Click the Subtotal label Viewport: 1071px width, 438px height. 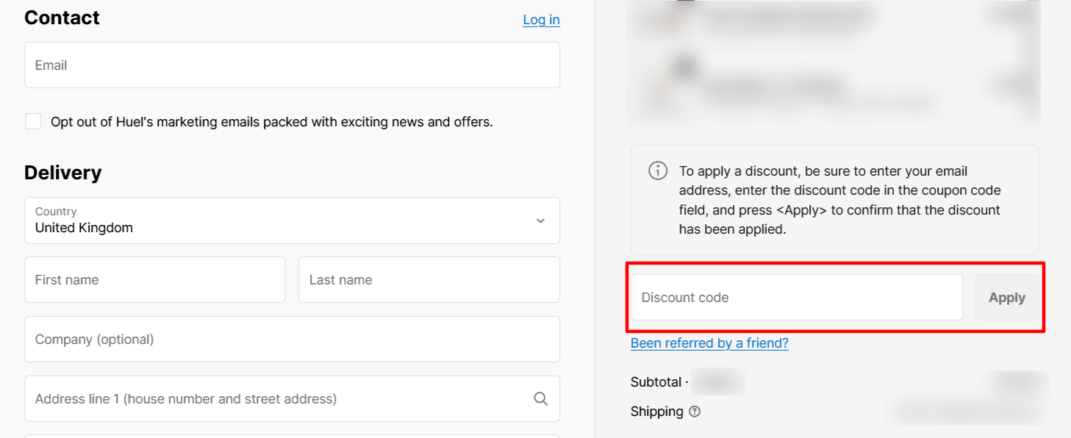pos(657,382)
